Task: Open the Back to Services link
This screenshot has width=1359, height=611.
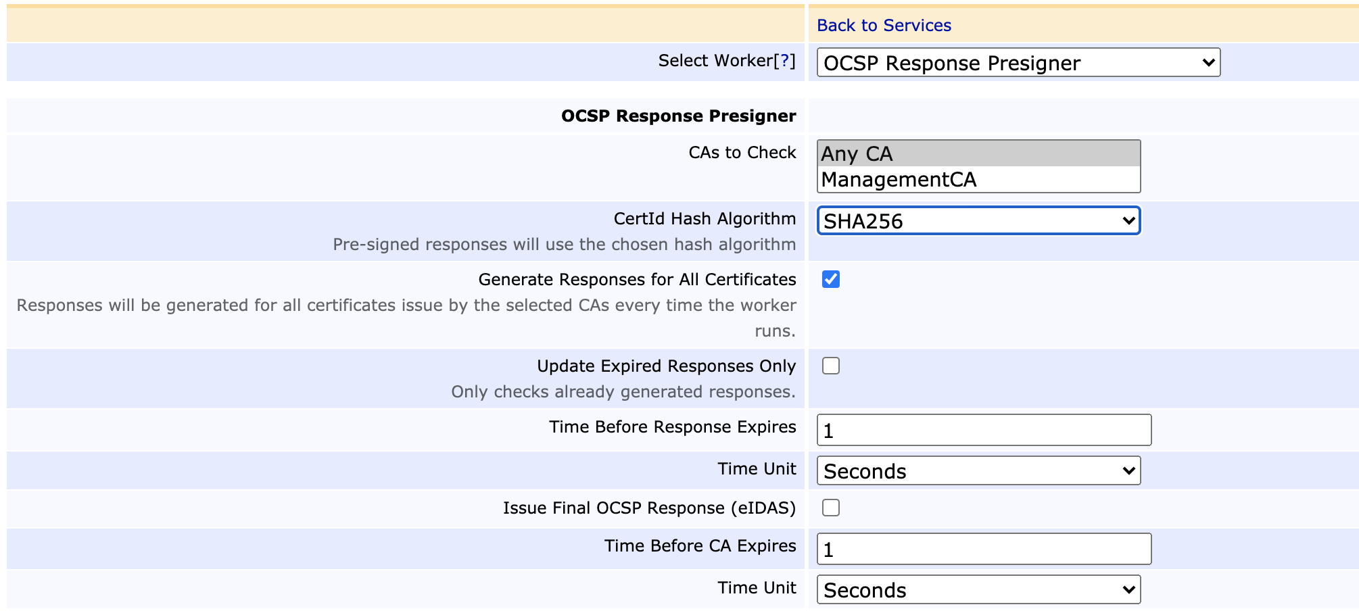Action: tap(883, 26)
